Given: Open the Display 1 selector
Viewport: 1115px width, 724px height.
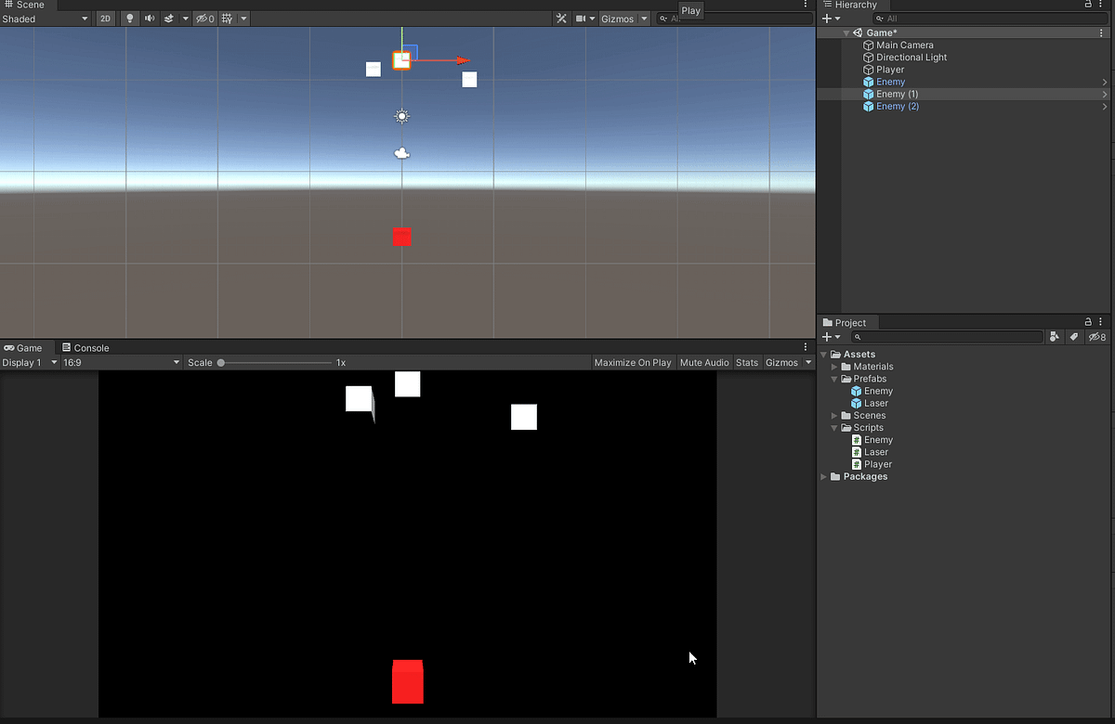Looking at the screenshot, I should click(x=28, y=362).
